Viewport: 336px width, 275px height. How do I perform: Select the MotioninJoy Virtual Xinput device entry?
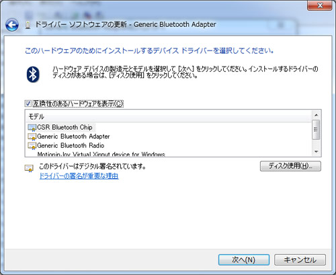[x=101, y=154]
